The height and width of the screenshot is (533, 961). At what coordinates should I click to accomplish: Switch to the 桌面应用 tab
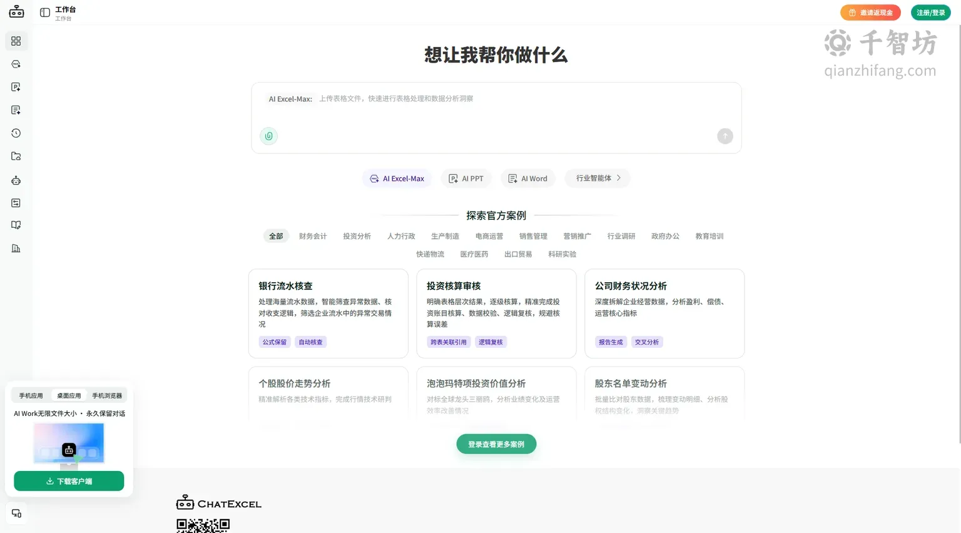tap(69, 396)
